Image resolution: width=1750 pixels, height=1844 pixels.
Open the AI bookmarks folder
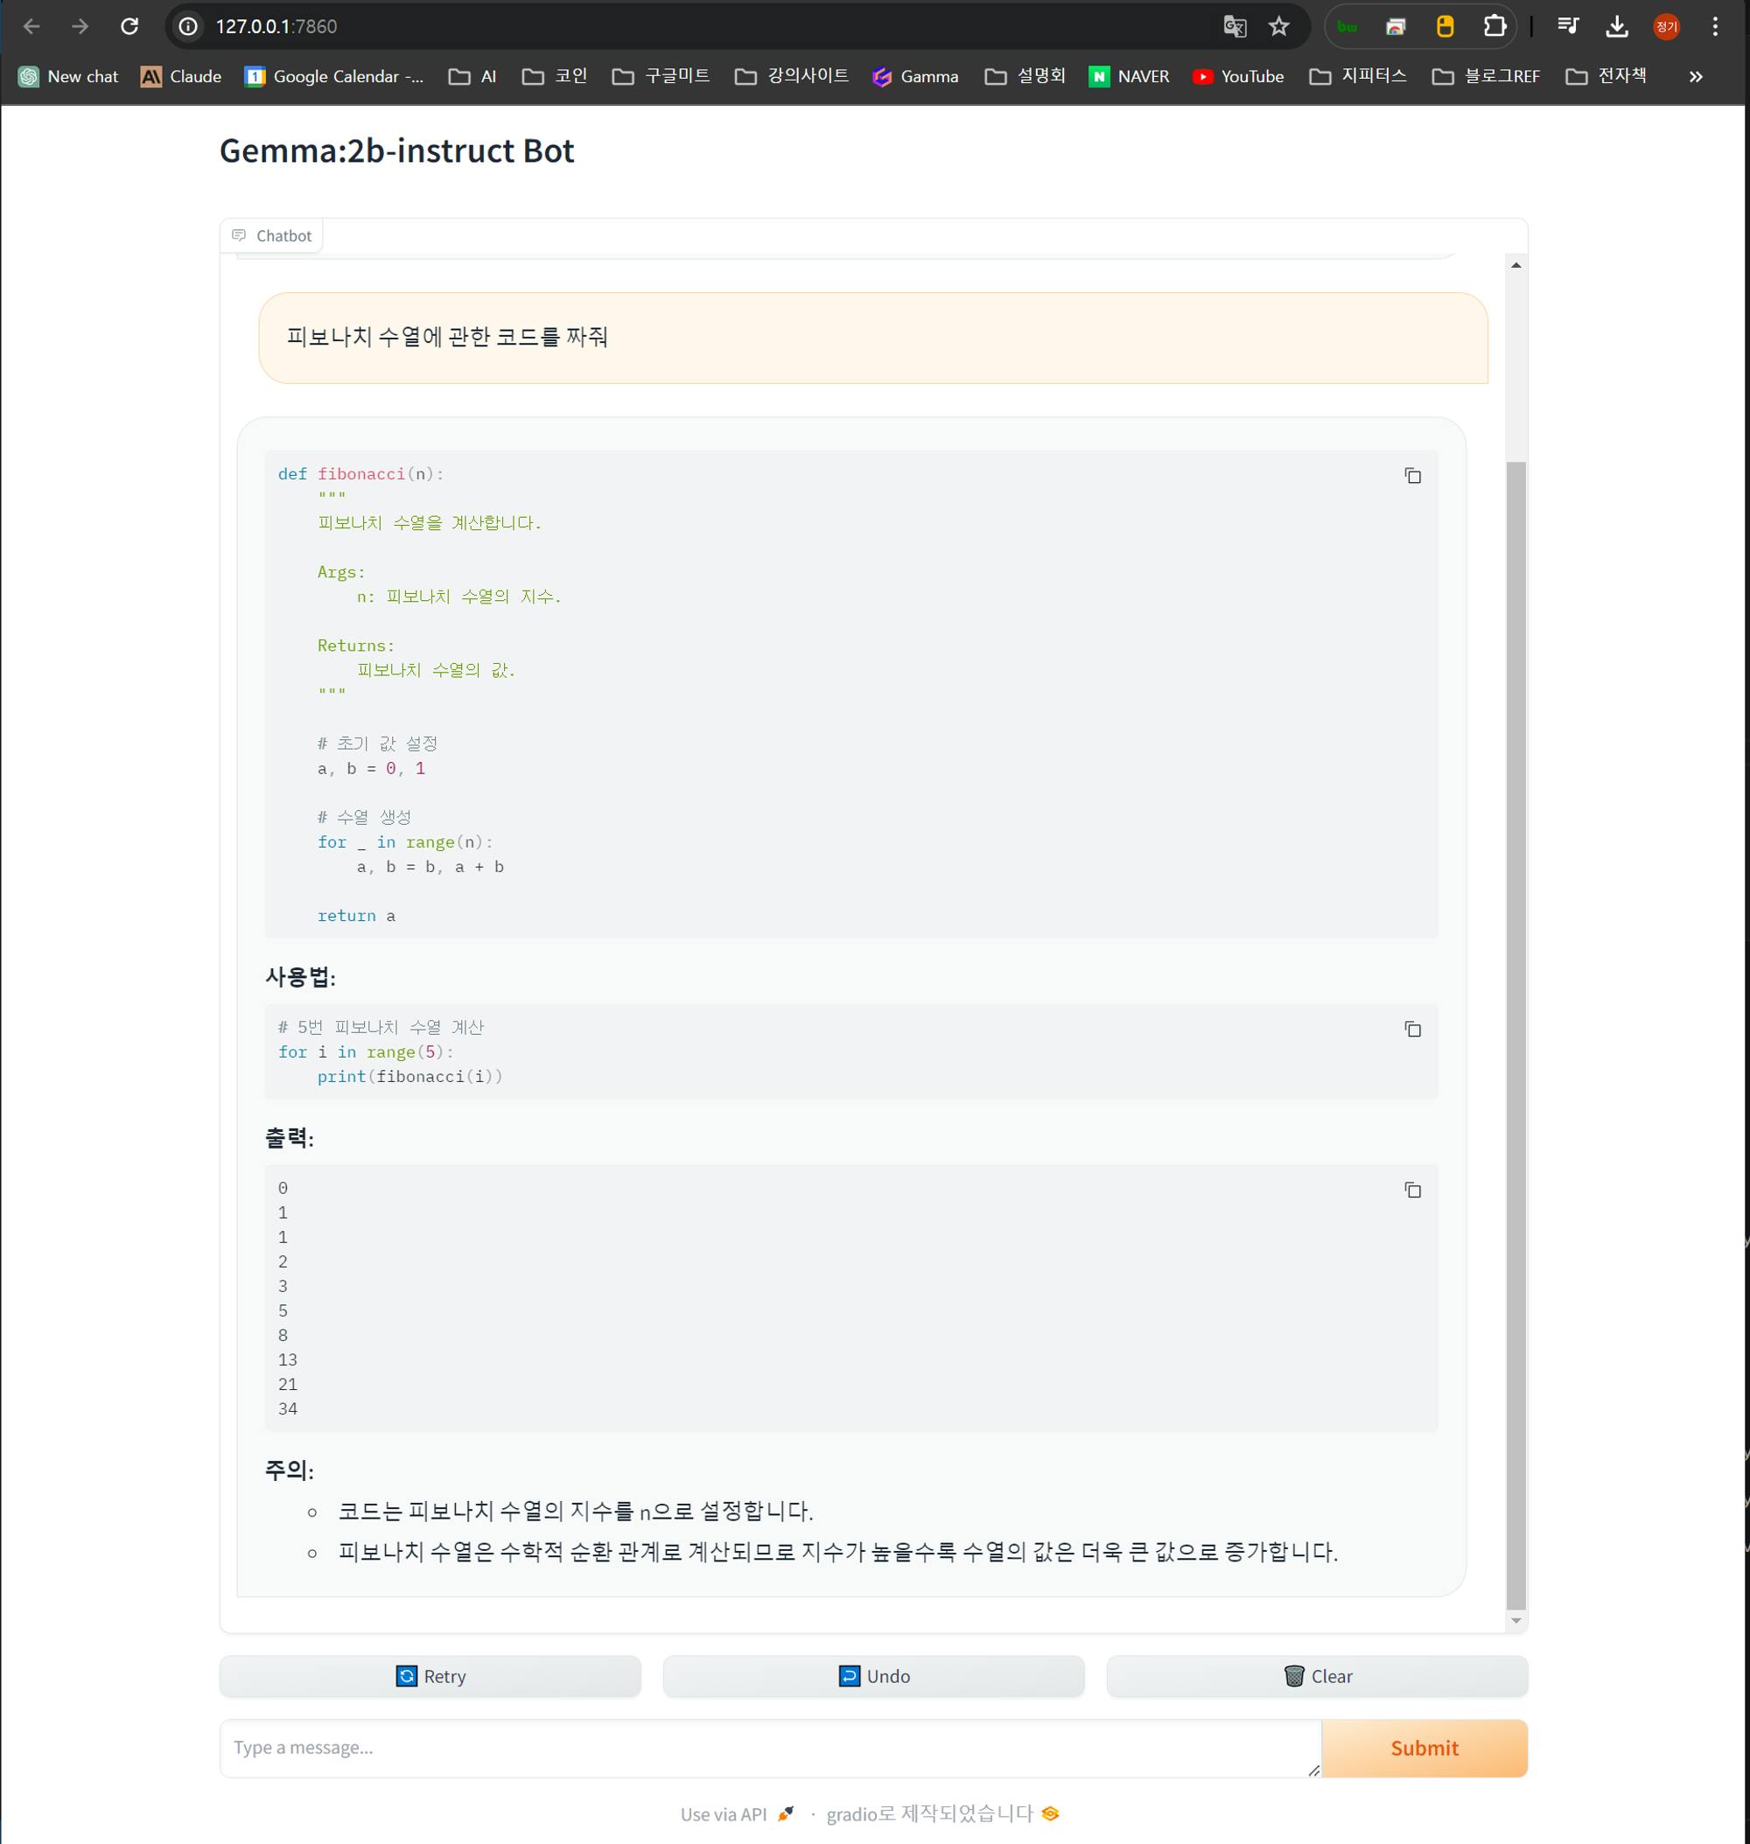pos(472,76)
